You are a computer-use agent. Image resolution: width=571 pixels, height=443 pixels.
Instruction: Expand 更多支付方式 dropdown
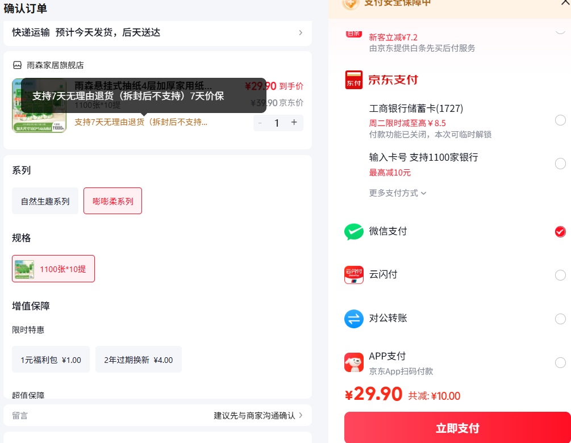(397, 193)
